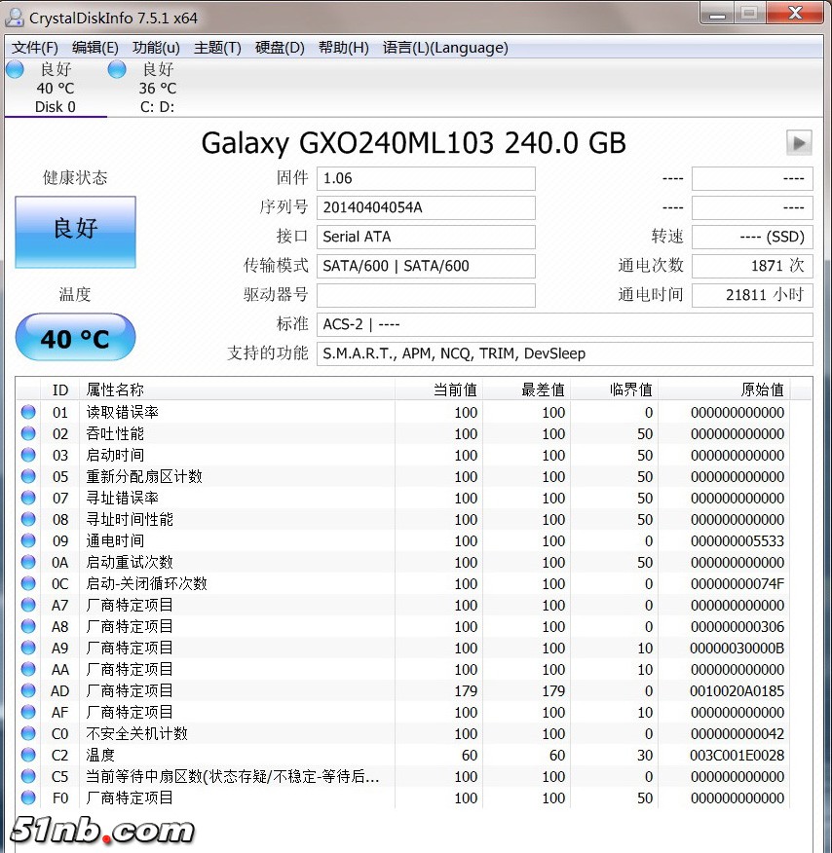Click status icon for attribute AD

click(28, 691)
